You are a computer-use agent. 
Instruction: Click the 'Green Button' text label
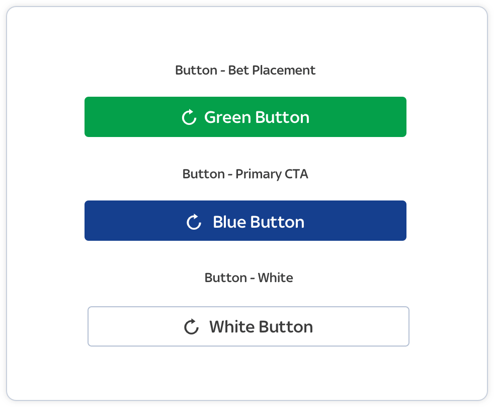pyautogui.click(x=257, y=117)
